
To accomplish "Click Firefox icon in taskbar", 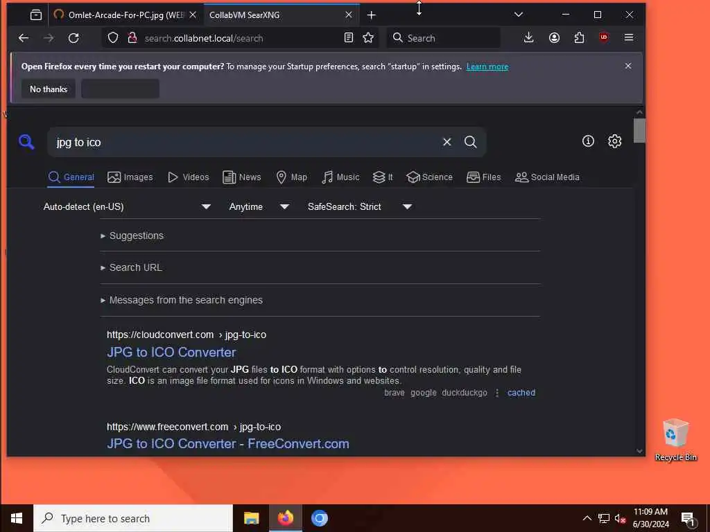I will [x=285, y=518].
